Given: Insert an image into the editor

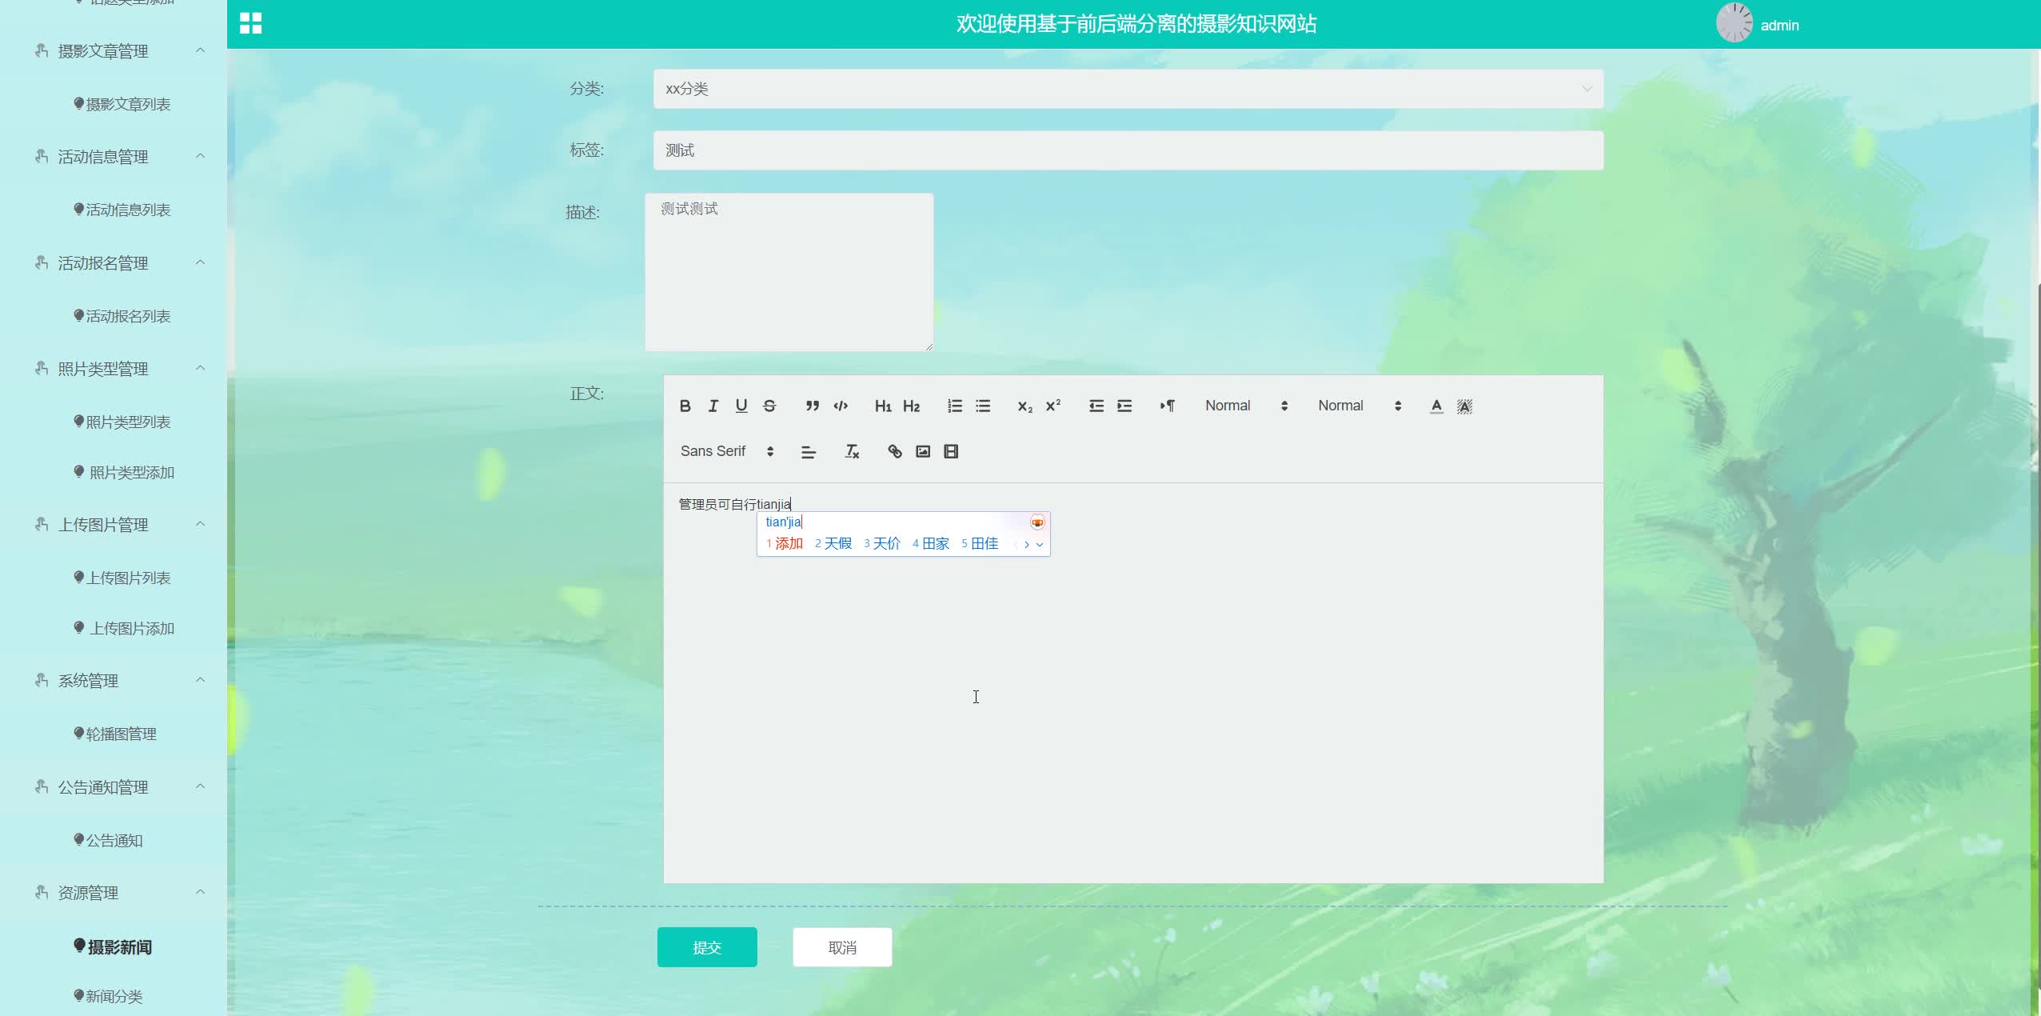Looking at the screenshot, I should (923, 452).
